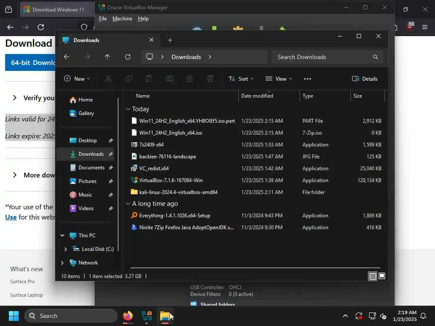
Task: Open Surface Pro link in Firefox
Action: 23,281
